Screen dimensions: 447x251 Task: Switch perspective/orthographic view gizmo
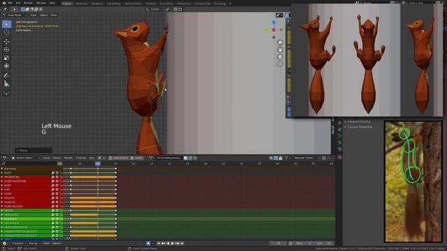280,64
